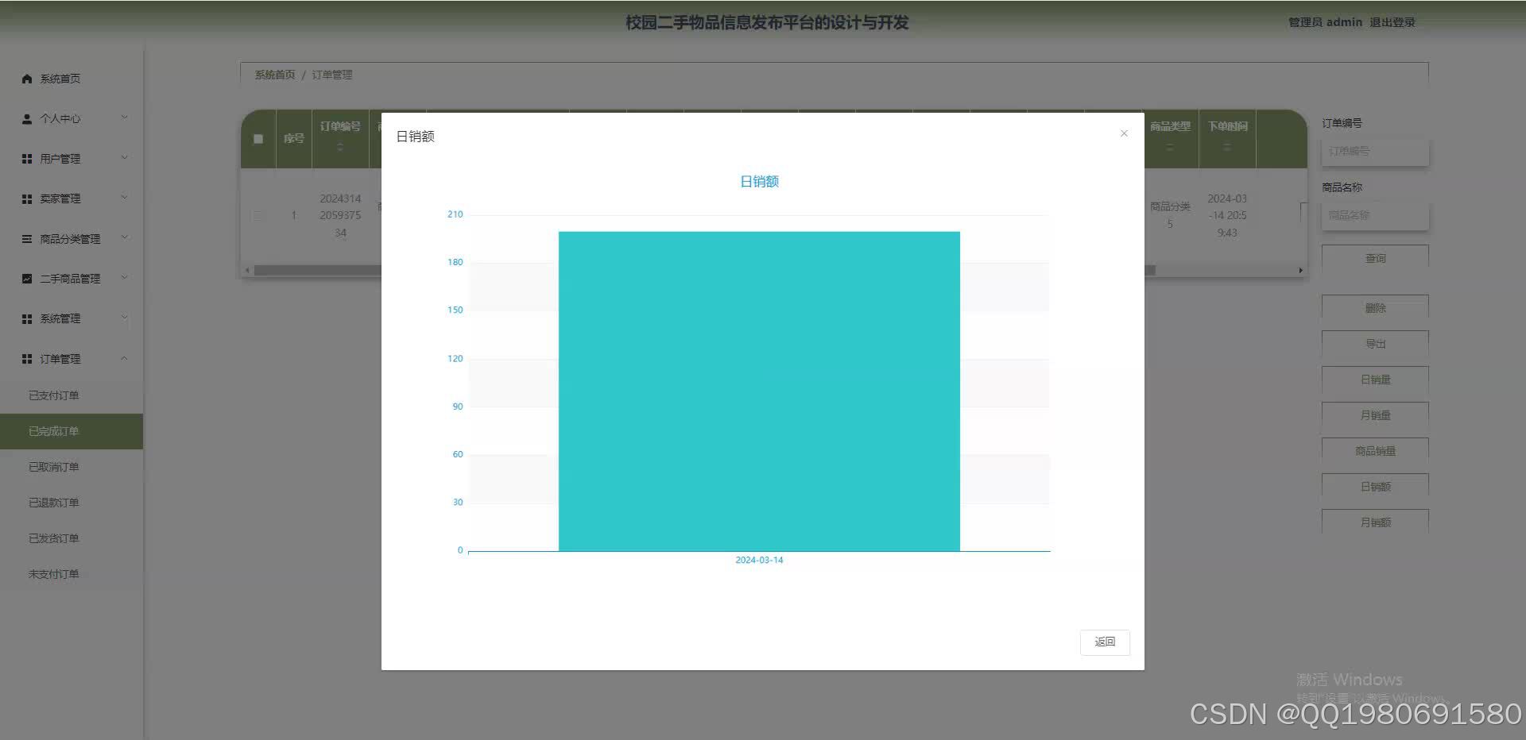This screenshot has height=740, width=1526.
Task: Collapse the 订单管理 submenu
Action: point(123,358)
